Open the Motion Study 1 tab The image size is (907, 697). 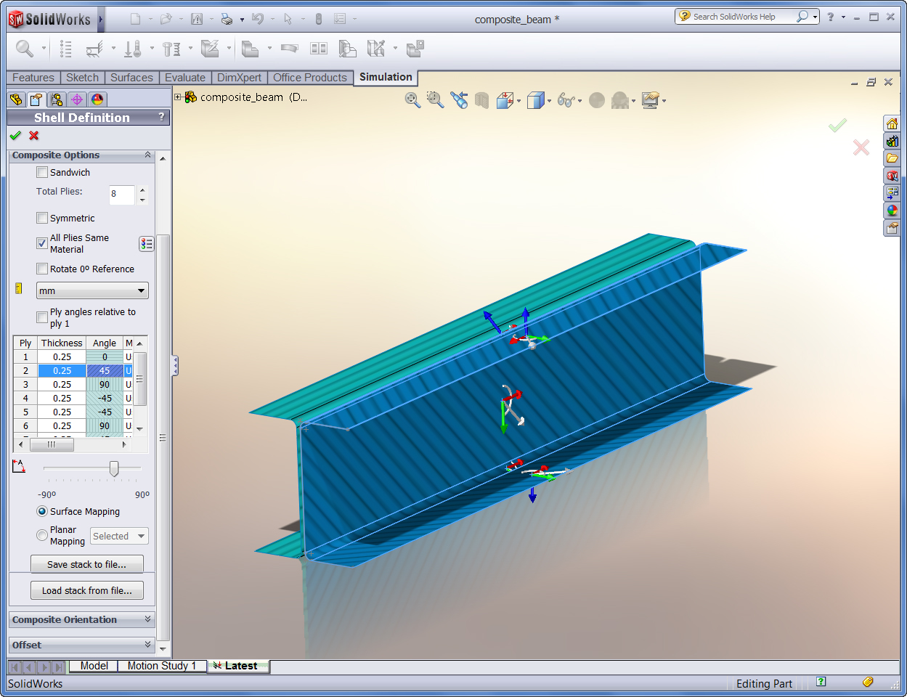pos(161,666)
